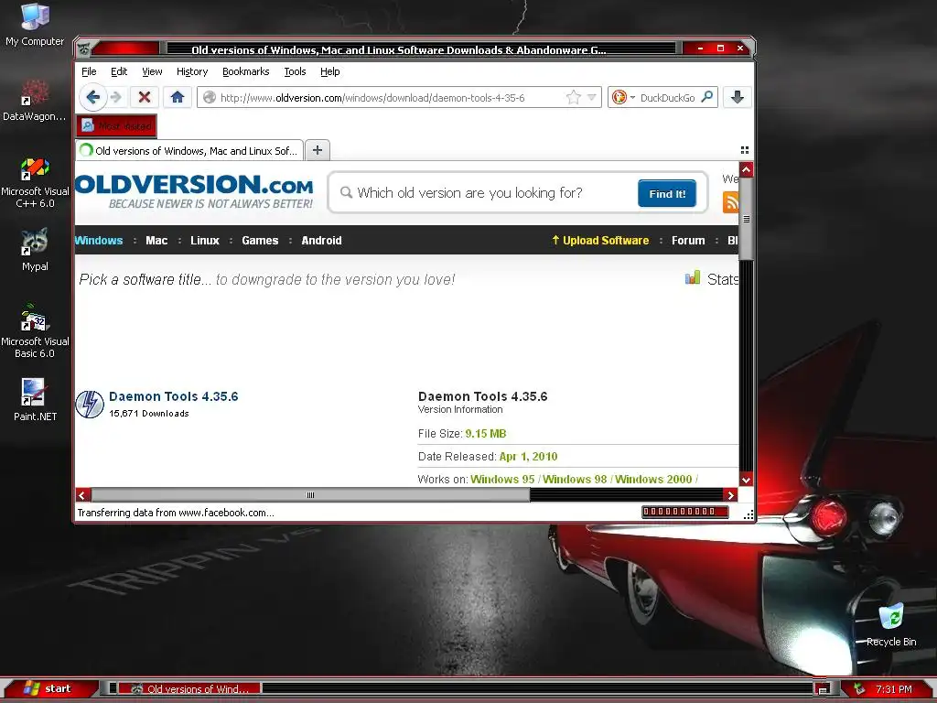Image resolution: width=937 pixels, height=703 pixels.
Task: Click the keyboard icon on the taskbar
Action: click(x=823, y=689)
